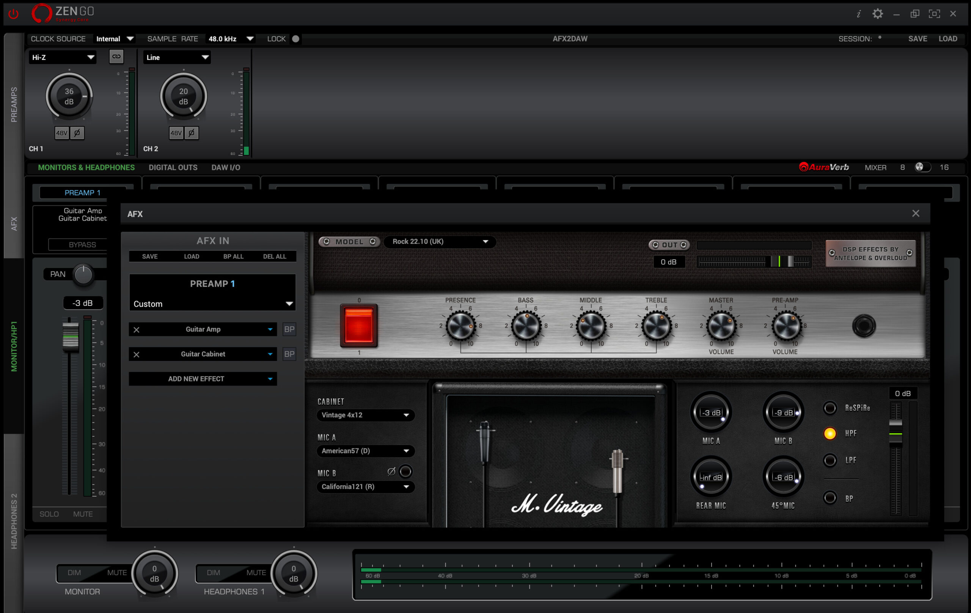971x613 pixels.
Task: Open the HEADPHONES 2 side tab
Action: pyautogui.click(x=14, y=521)
